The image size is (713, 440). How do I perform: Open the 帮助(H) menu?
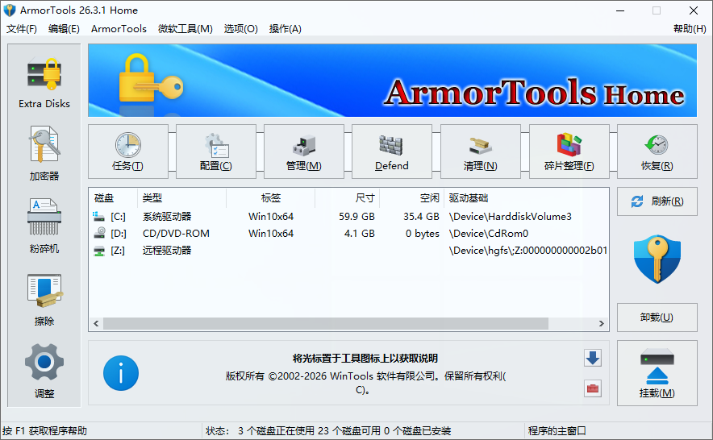pos(690,29)
